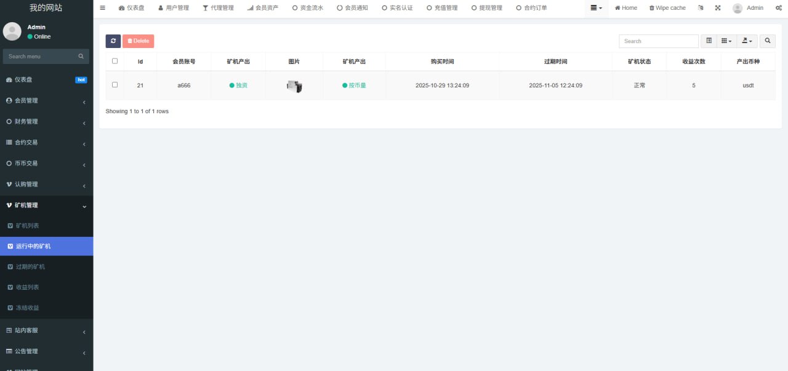Click the miner thumbnail image in row 21
The height and width of the screenshot is (371, 788).
tap(294, 86)
